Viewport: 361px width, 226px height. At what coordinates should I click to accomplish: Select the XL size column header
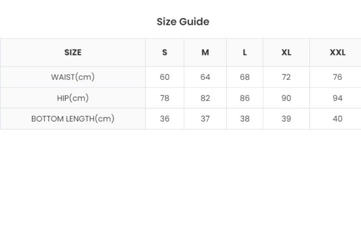click(x=286, y=53)
